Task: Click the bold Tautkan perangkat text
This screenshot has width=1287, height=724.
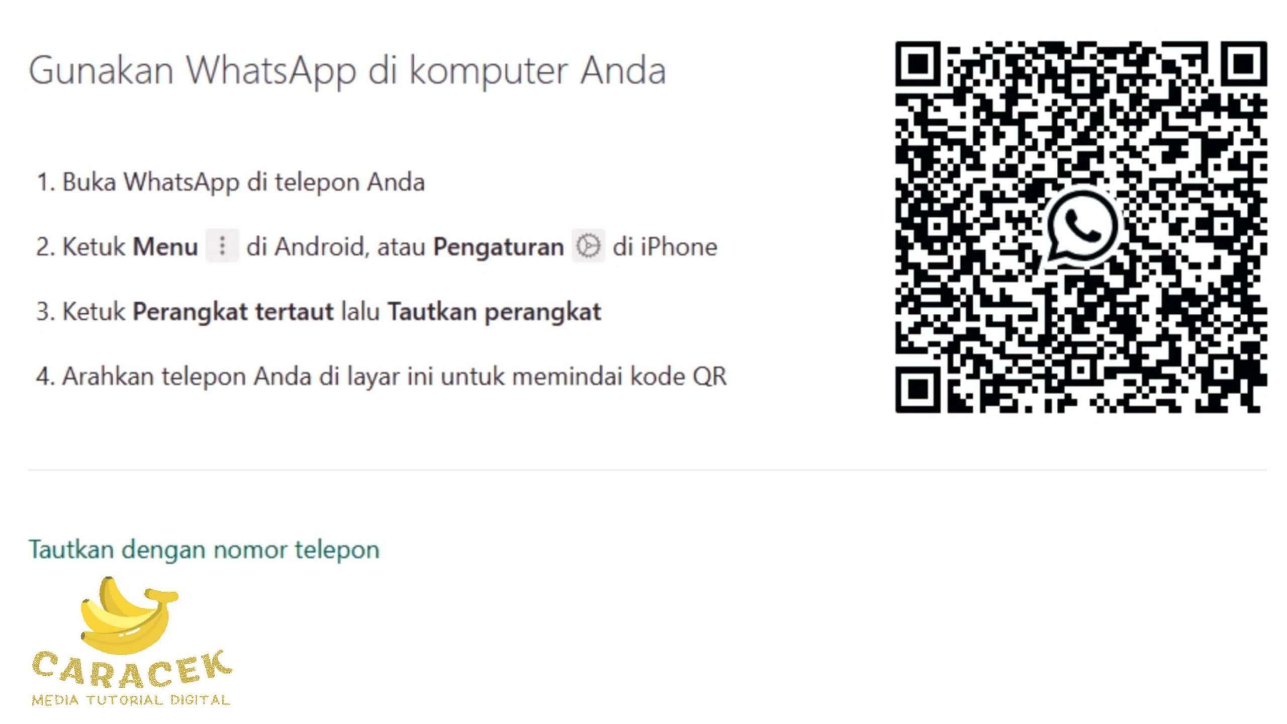Action: point(494,311)
